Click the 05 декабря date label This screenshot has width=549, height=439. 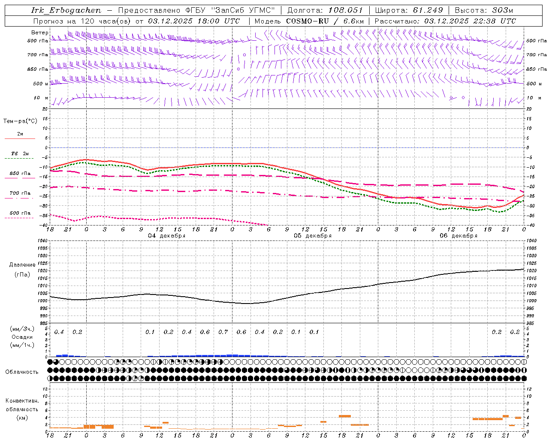(x=313, y=236)
